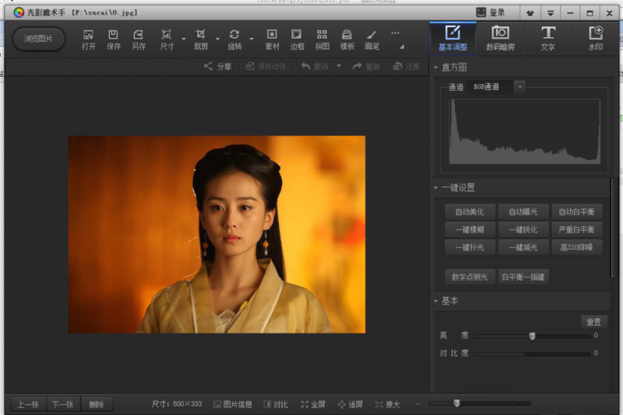Screen dimensions: 623x415
Task: Open the 尺寸 dropdown arrow
Action: (184, 39)
